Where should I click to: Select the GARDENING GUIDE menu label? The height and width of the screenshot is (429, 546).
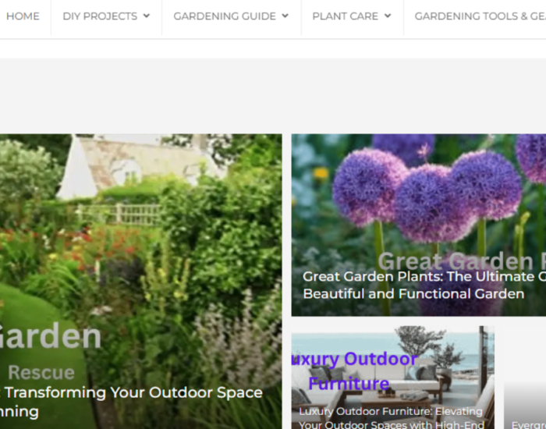225,16
